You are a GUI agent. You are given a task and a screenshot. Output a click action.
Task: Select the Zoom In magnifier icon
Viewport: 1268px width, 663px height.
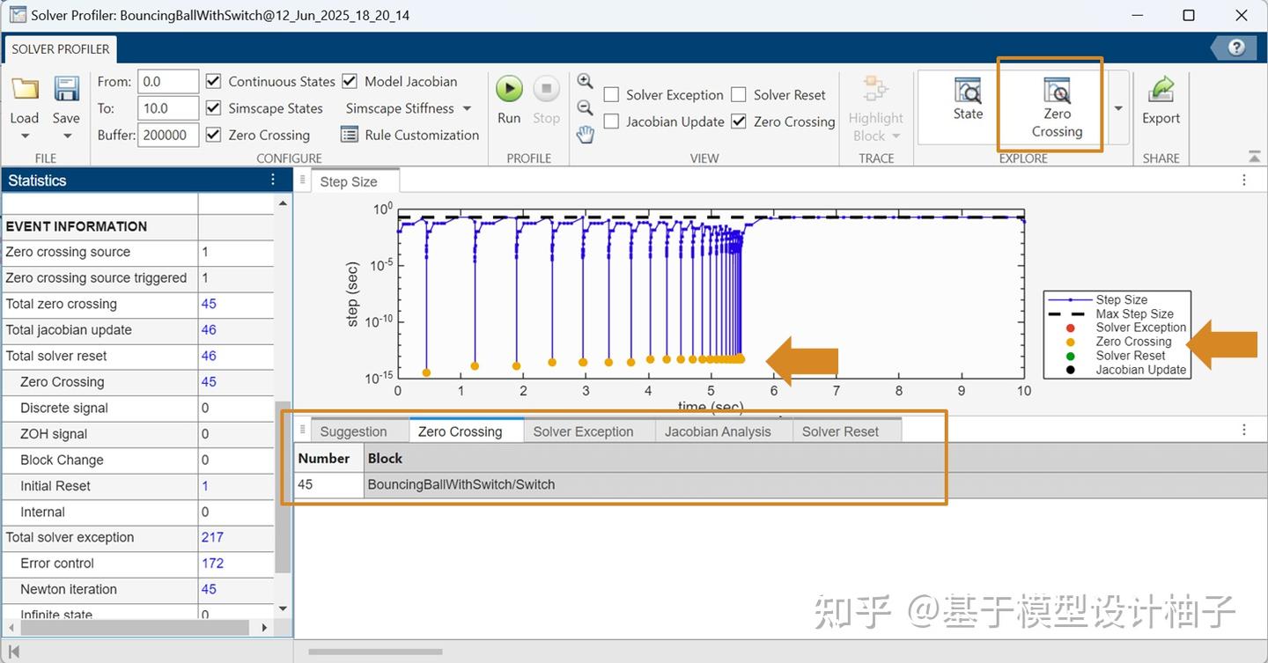[x=585, y=81]
